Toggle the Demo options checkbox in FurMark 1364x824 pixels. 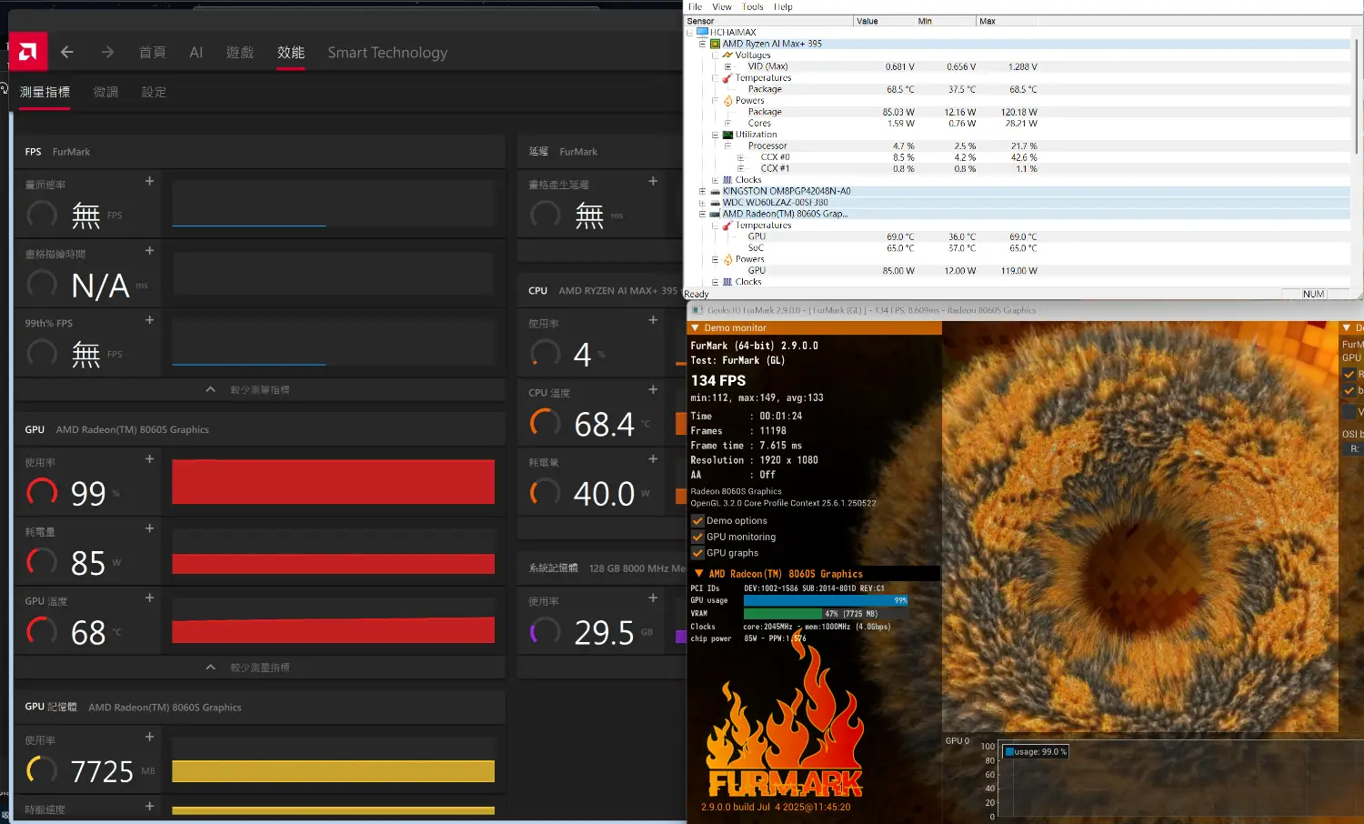[x=697, y=521]
